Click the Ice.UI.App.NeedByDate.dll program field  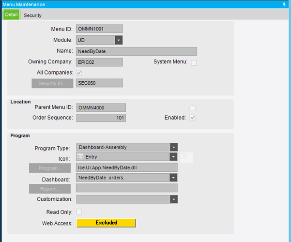click(126, 167)
